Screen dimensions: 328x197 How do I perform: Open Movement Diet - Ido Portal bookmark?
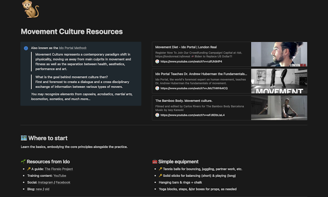[186, 47]
